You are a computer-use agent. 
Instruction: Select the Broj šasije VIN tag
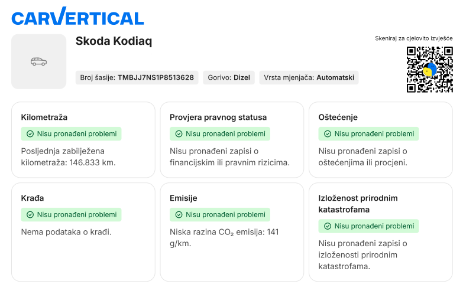pos(137,77)
